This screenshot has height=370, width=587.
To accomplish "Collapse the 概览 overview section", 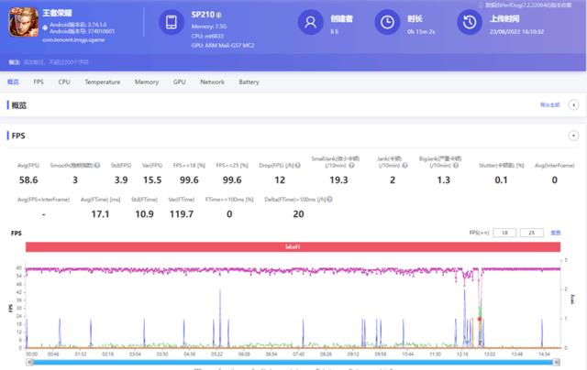I will tap(574, 105).
